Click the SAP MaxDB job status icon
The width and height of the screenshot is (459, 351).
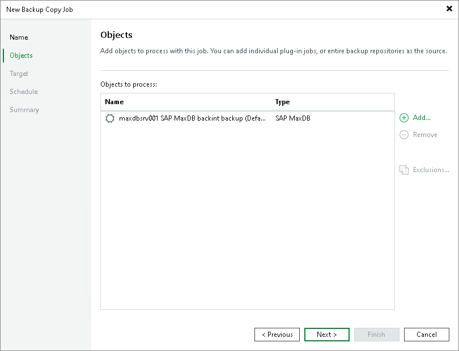110,118
